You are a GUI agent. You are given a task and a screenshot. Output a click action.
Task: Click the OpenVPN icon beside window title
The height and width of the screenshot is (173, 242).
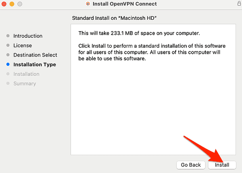pos(88,4)
